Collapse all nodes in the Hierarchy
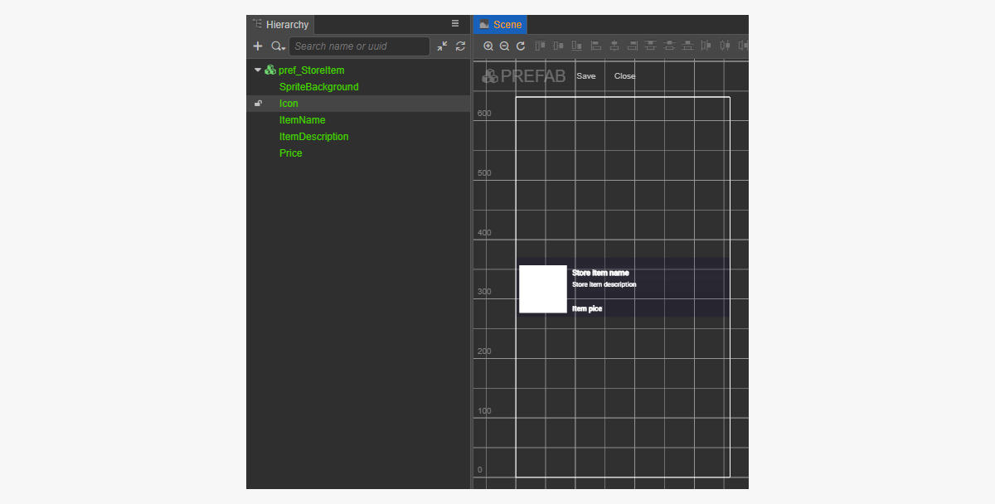This screenshot has height=504, width=995. [x=442, y=46]
